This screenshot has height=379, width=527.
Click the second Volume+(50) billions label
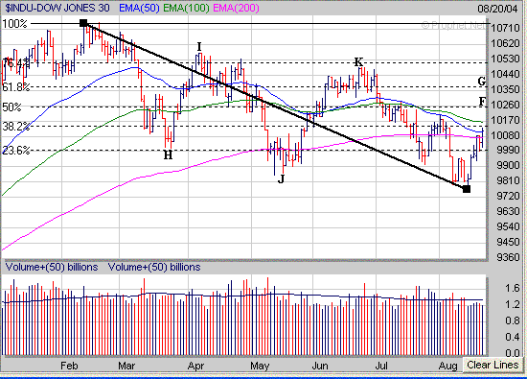coord(154,268)
